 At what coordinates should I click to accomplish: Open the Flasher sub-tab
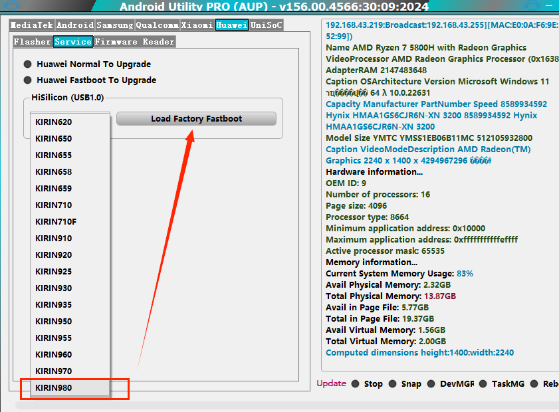[x=32, y=42]
